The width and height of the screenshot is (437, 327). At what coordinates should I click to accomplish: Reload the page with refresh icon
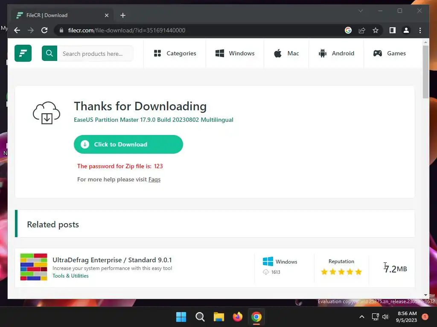click(44, 30)
